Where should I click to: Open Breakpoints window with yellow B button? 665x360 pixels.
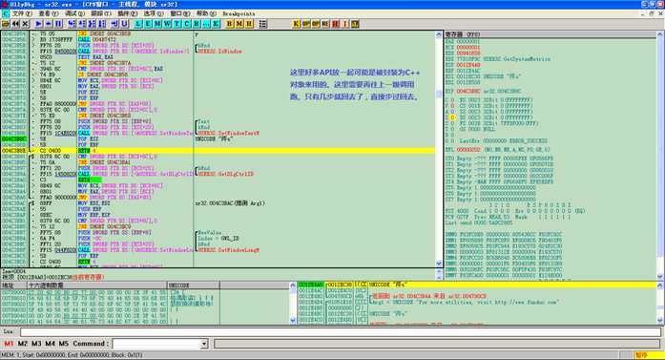[x=229, y=24]
